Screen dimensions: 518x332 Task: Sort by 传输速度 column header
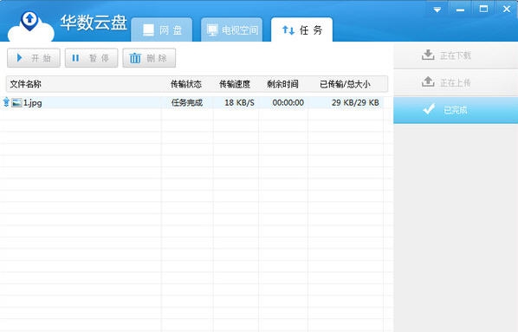pos(235,84)
